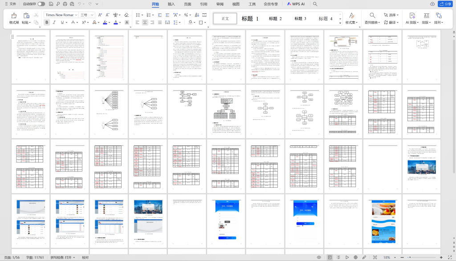456x261 pixels.
Task: Apply the 标题 1 heading style
Action: point(250,19)
